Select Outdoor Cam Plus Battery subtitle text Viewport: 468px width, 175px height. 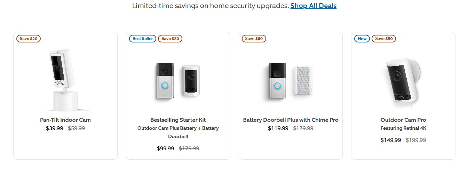pyautogui.click(x=178, y=132)
